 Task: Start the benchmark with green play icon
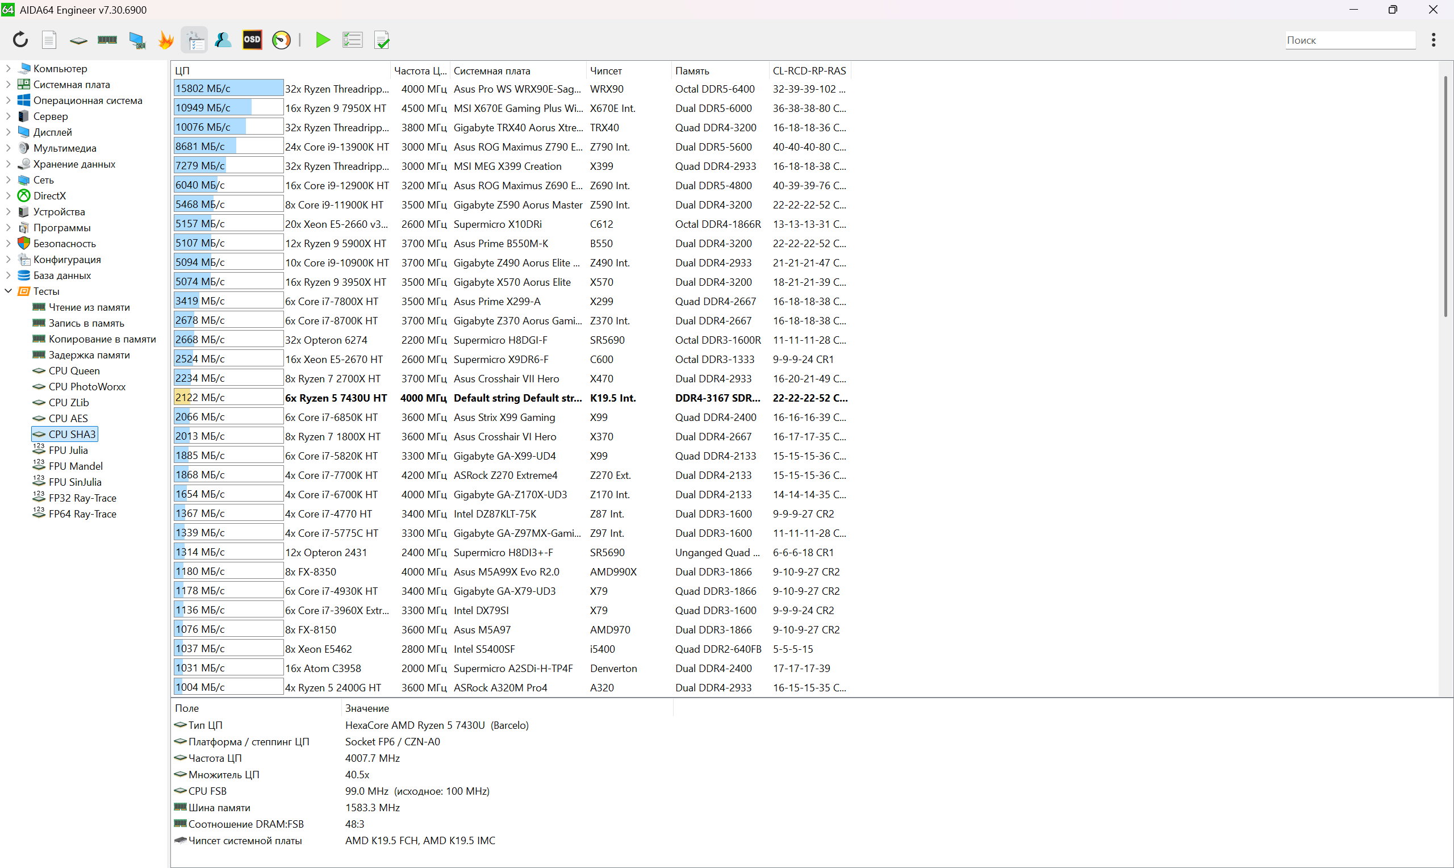tap(323, 40)
